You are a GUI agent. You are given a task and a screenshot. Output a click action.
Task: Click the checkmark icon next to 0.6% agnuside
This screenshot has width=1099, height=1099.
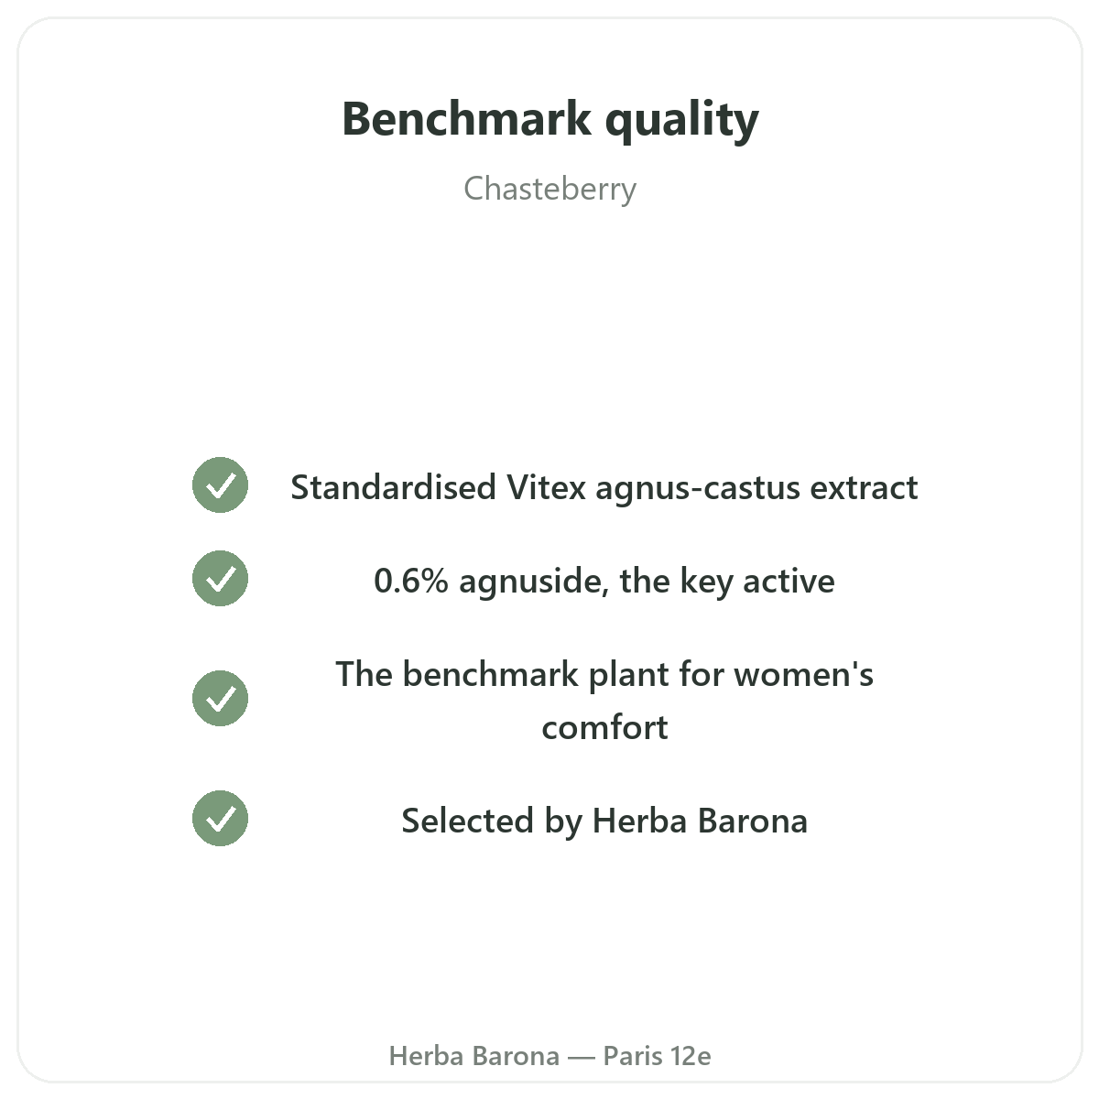coord(220,578)
